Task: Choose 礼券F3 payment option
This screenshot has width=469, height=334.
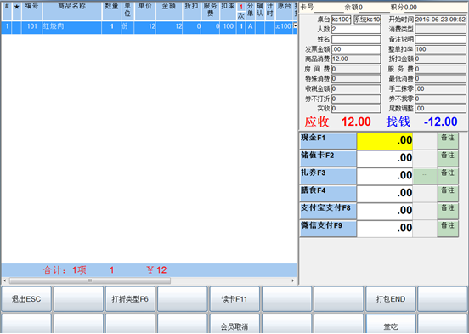Action: (x=328, y=176)
